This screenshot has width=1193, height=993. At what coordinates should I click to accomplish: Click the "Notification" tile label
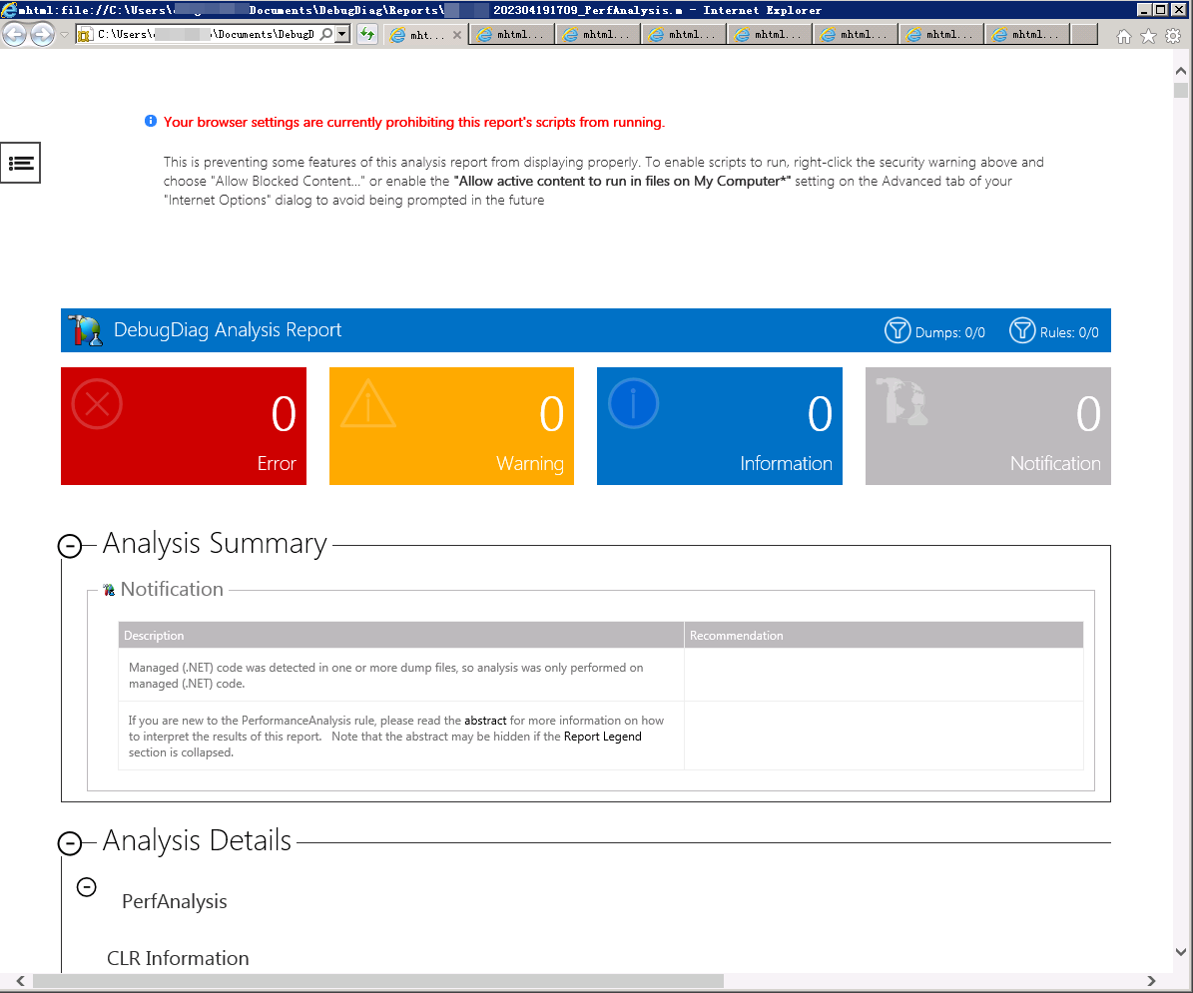click(x=1055, y=464)
